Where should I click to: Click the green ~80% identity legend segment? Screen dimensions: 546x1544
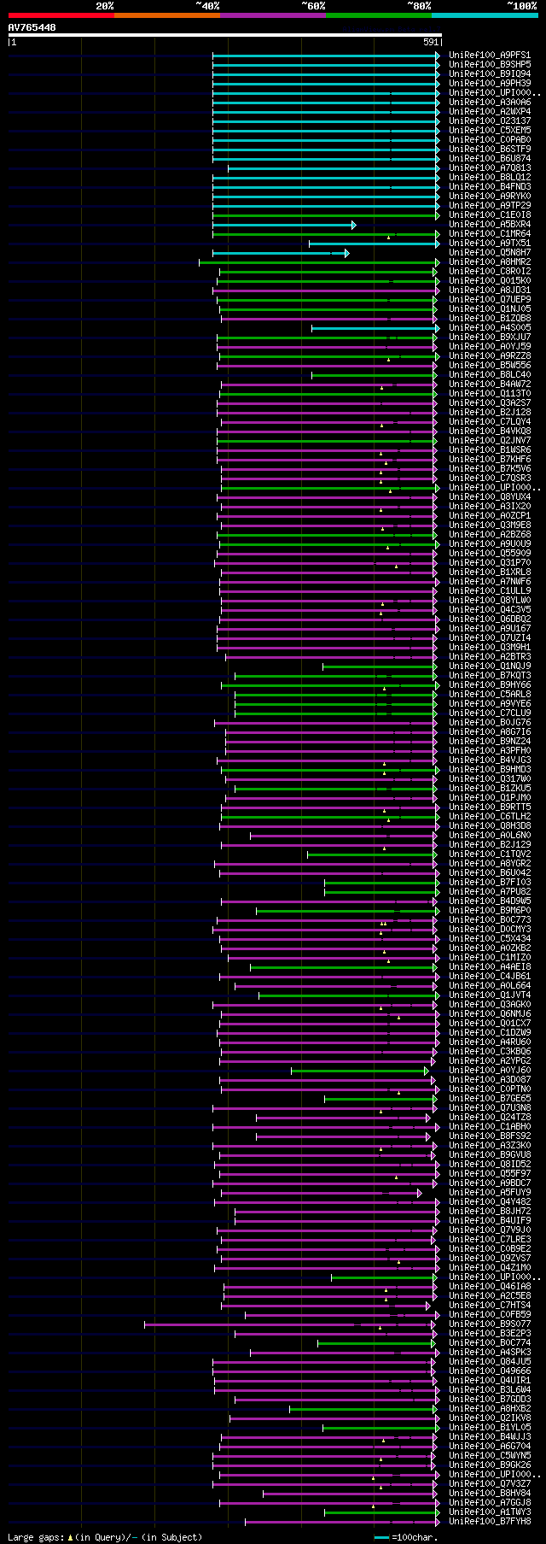[378, 15]
